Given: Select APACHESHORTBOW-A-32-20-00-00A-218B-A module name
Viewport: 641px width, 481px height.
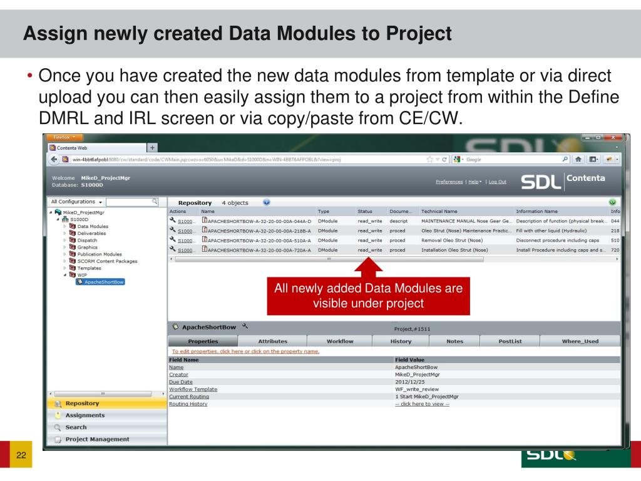Looking at the screenshot, I should [x=259, y=230].
